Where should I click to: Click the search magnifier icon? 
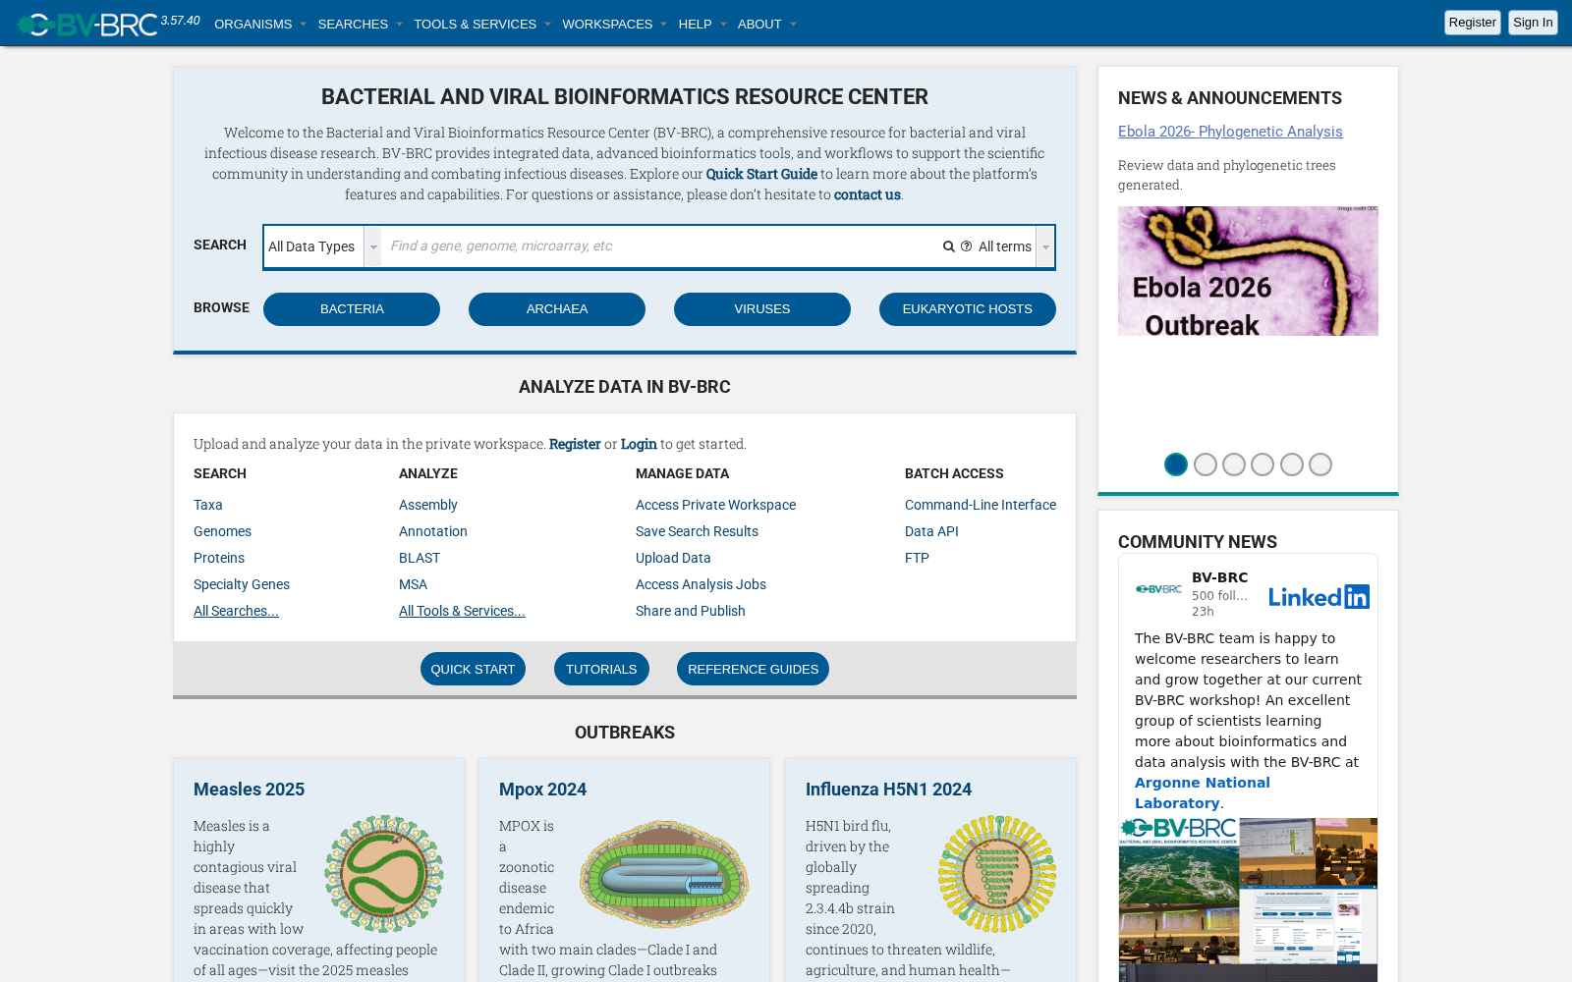click(x=949, y=246)
